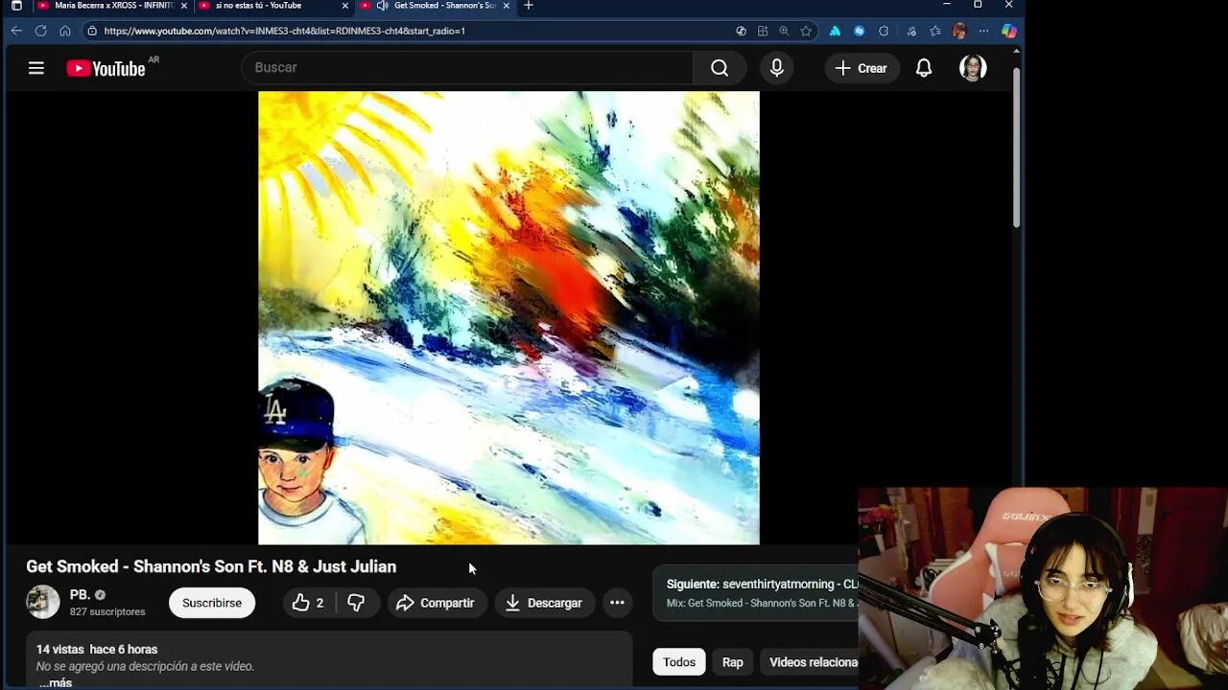This screenshot has width=1228, height=690.
Task: Reload the page
Action: tap(40, 31)
